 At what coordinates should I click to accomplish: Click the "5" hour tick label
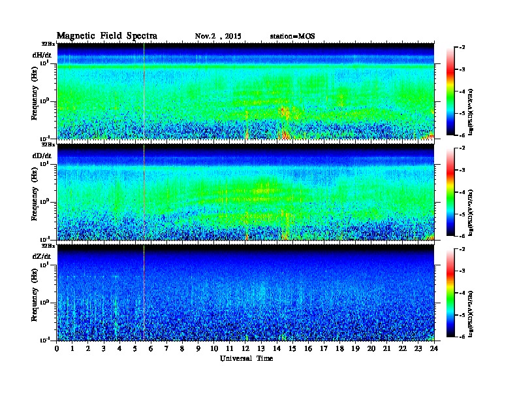click(135, 349)
